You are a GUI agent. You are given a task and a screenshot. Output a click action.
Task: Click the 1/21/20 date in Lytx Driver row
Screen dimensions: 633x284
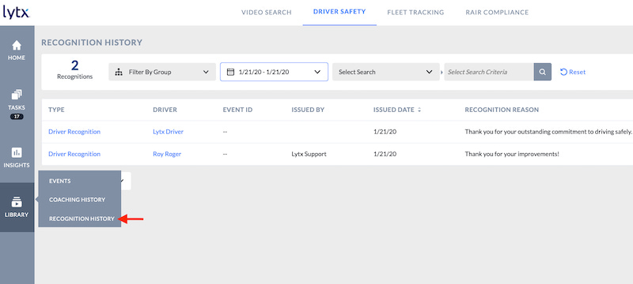385,132
